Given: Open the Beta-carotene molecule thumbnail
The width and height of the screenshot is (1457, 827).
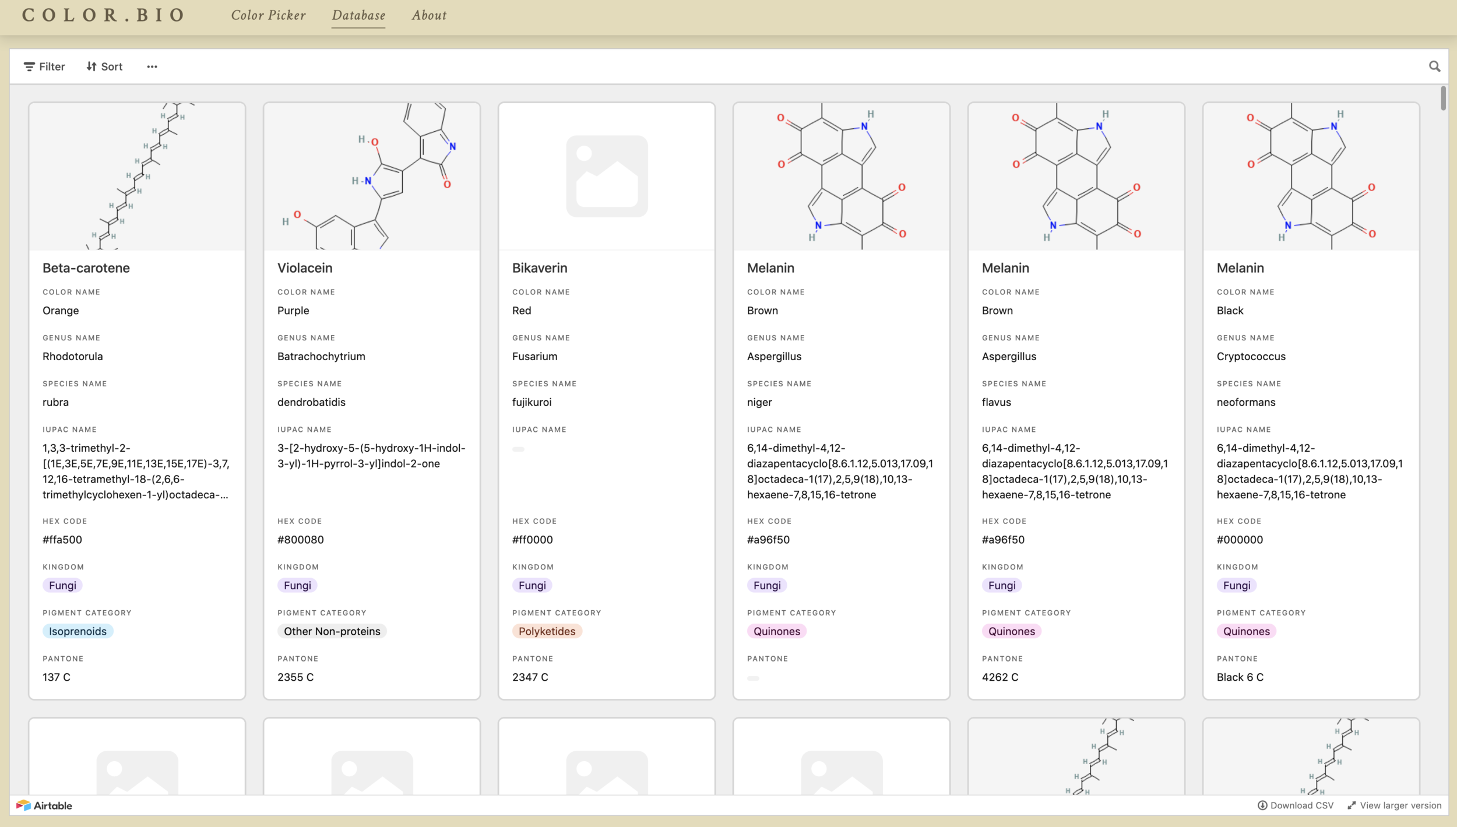Looking at the screenshot, I should [137, 177].
